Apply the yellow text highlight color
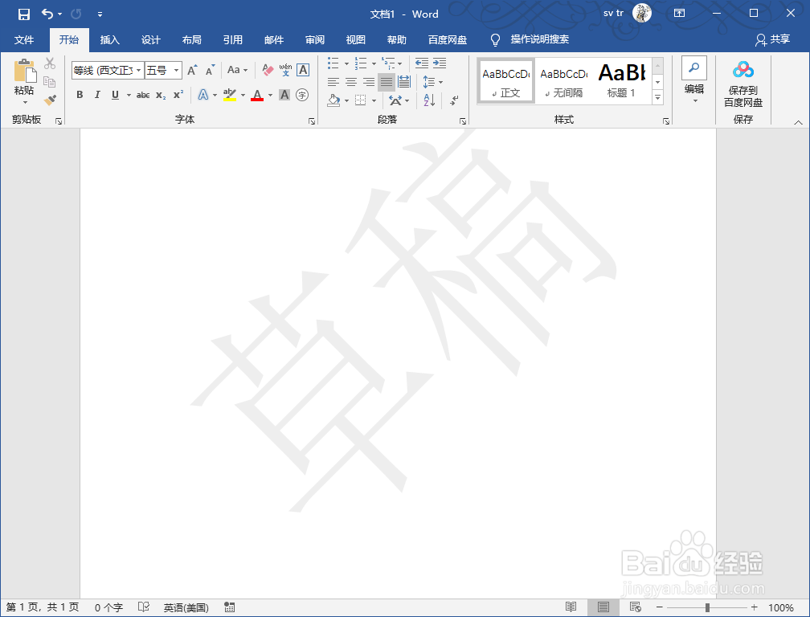Viewport: 810px width, 617px height. (x=229, y=95)
